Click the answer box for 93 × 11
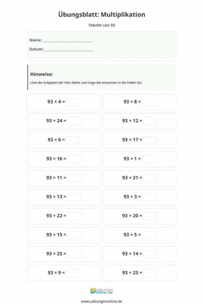Image resolution: width=203 pixels, height=304 pixels. coord(74,178)
